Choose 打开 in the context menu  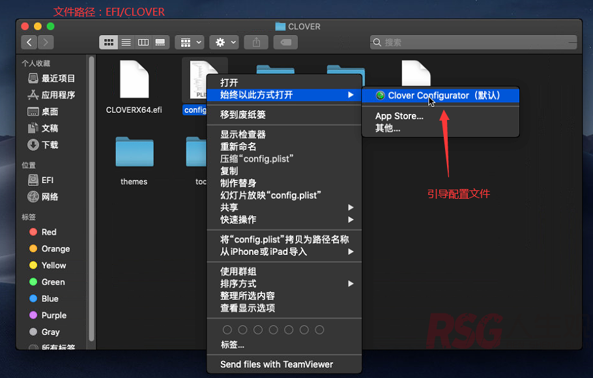(x=284, y=83)
